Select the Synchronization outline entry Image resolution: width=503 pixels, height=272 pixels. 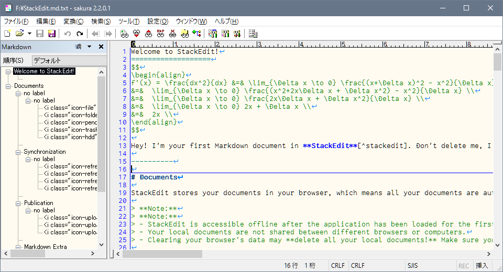pos(45,152)
